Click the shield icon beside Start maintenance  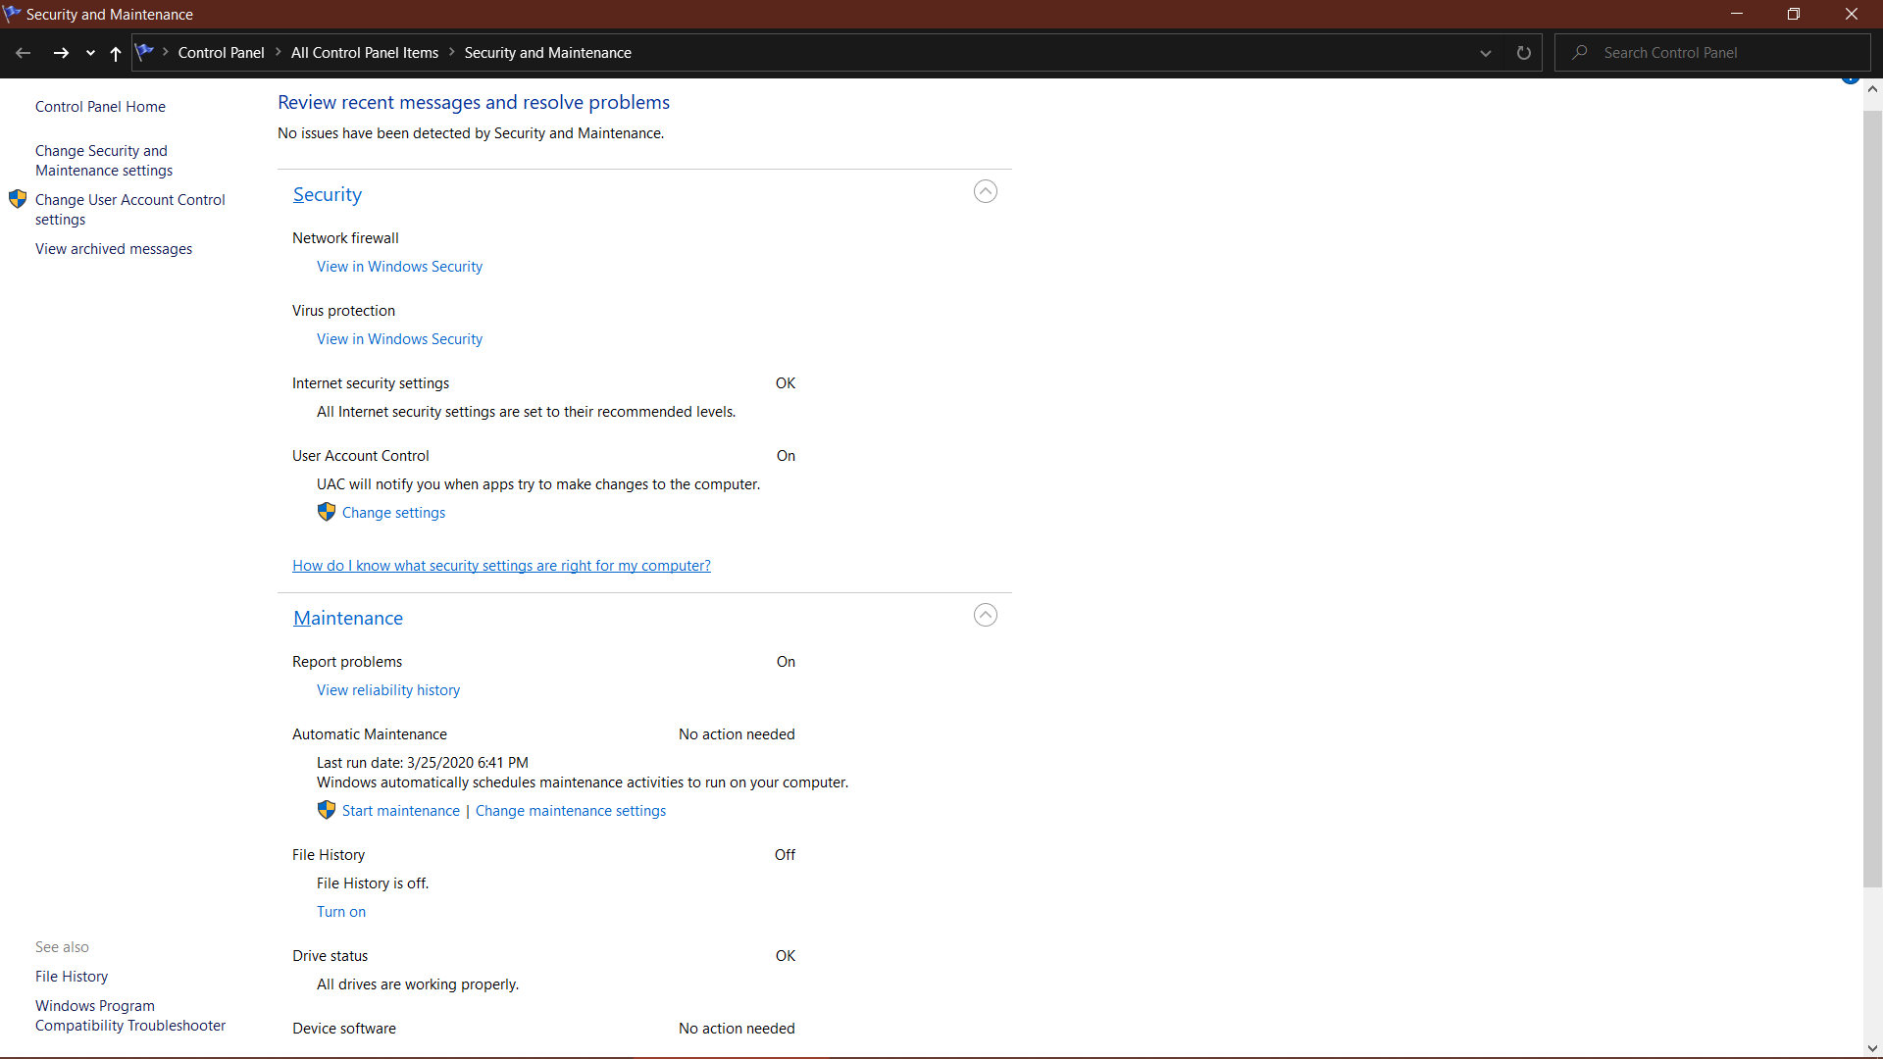[x=327, y=810]
